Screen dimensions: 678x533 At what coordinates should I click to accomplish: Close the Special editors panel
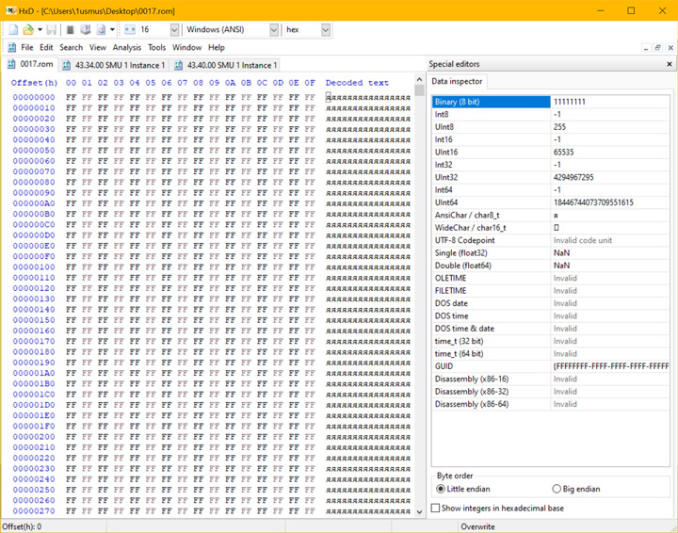(670, 64)
